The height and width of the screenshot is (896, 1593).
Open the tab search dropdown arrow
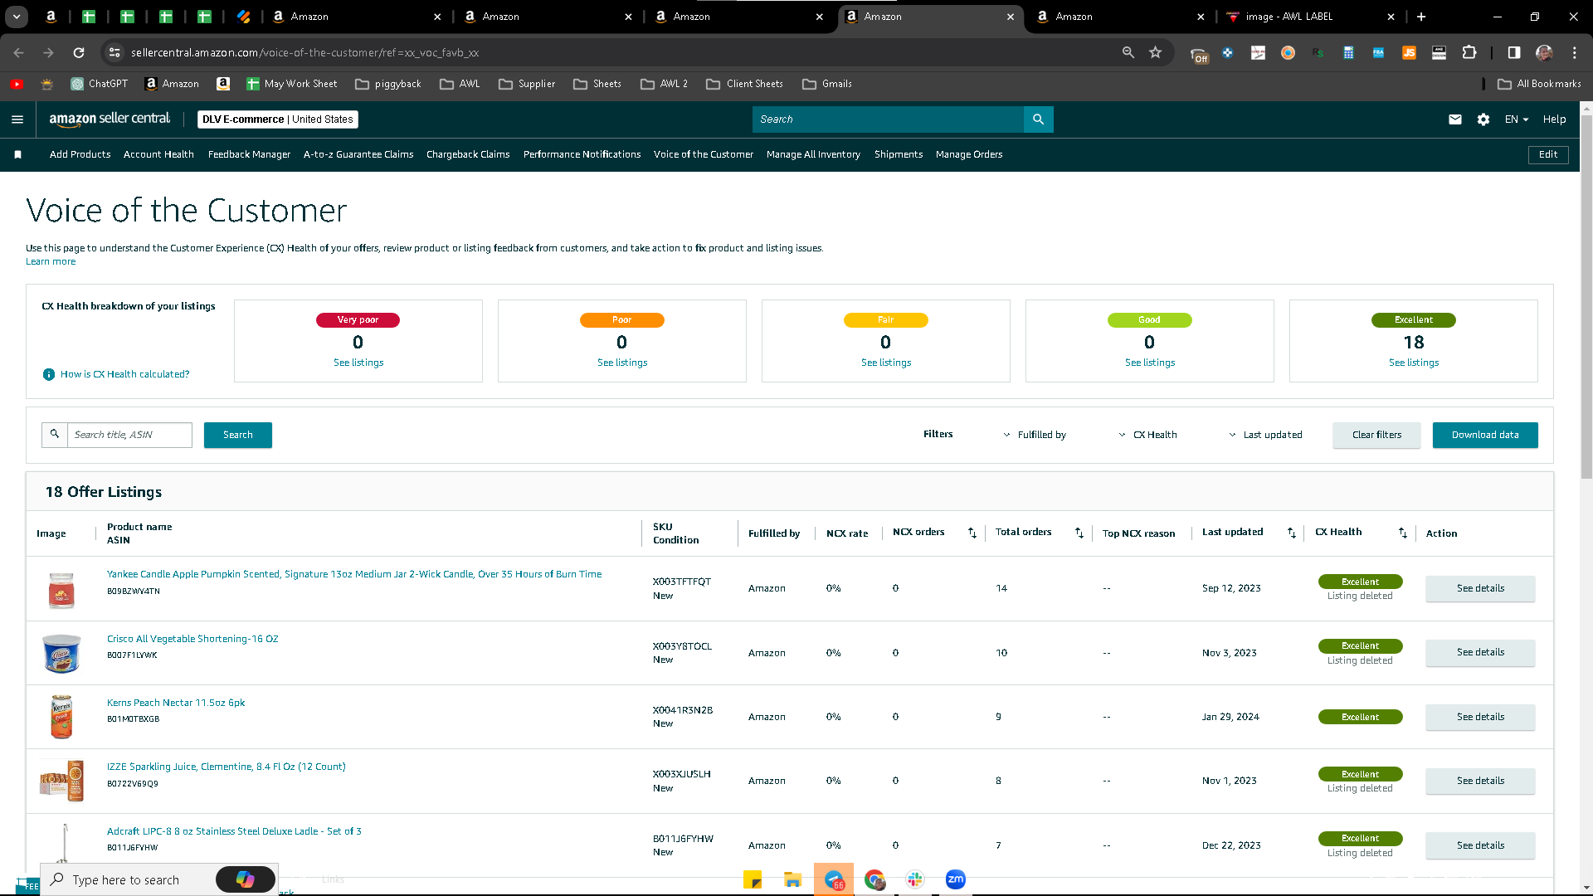tap(17, 17)
